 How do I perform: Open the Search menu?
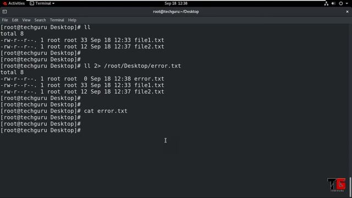point(40,20)
